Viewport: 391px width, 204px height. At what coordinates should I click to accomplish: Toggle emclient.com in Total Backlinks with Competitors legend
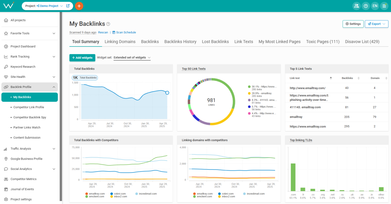click(x=94, y=197)
